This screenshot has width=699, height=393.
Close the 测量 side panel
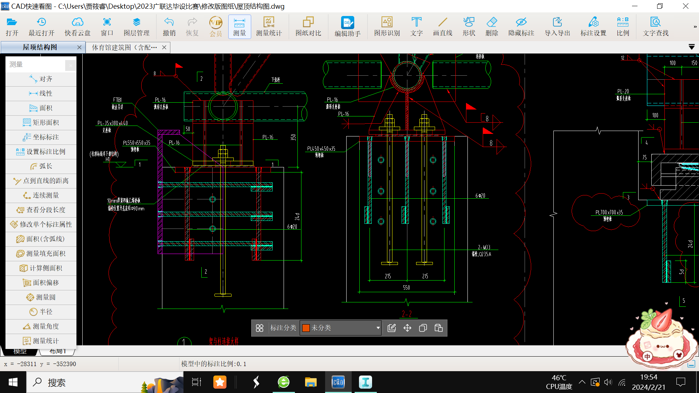(71, 65)
